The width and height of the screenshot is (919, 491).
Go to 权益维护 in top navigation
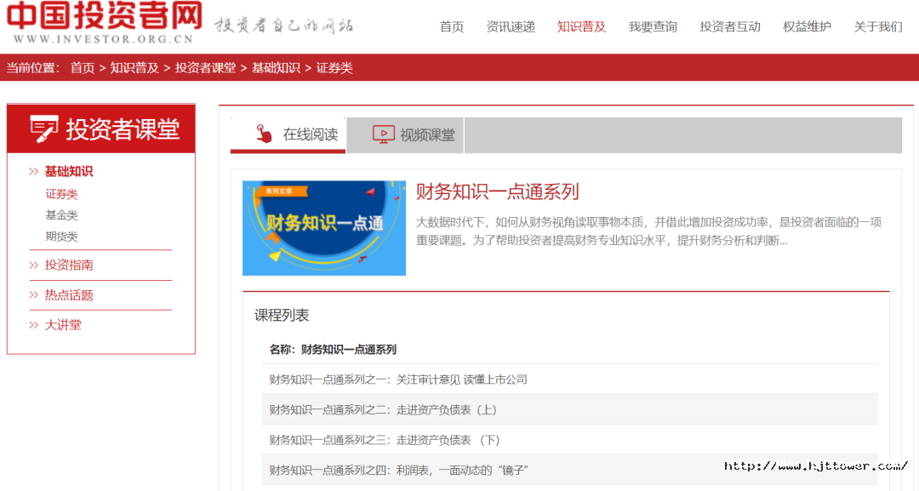pos(807,26)
